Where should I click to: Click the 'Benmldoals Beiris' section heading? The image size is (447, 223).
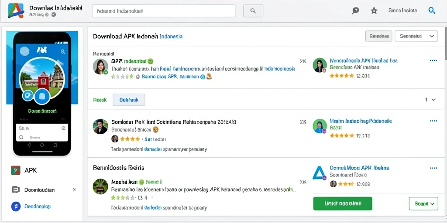coord(119,168)
